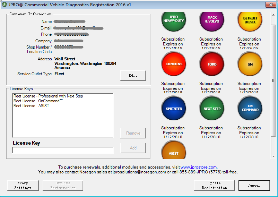Select the ASIST module icon
Image resolution: width=278 pixels, height=197 pixels.
coord(174,150)
